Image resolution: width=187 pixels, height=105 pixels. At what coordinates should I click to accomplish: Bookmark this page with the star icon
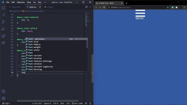coord(168,7)
